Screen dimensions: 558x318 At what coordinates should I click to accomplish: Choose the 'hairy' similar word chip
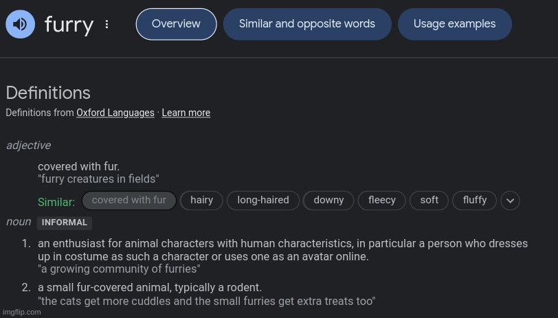(201, 201)
